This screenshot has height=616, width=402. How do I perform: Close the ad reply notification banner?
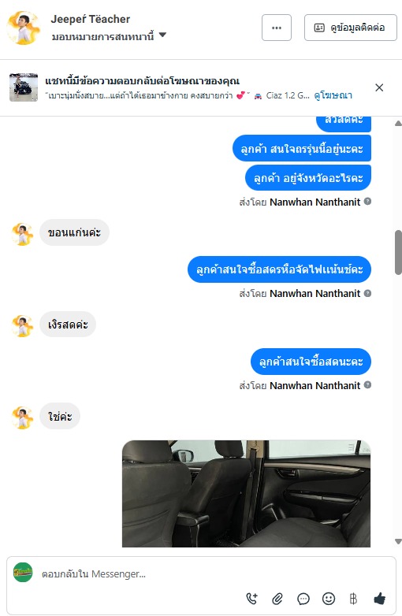(x=379, y=87)
